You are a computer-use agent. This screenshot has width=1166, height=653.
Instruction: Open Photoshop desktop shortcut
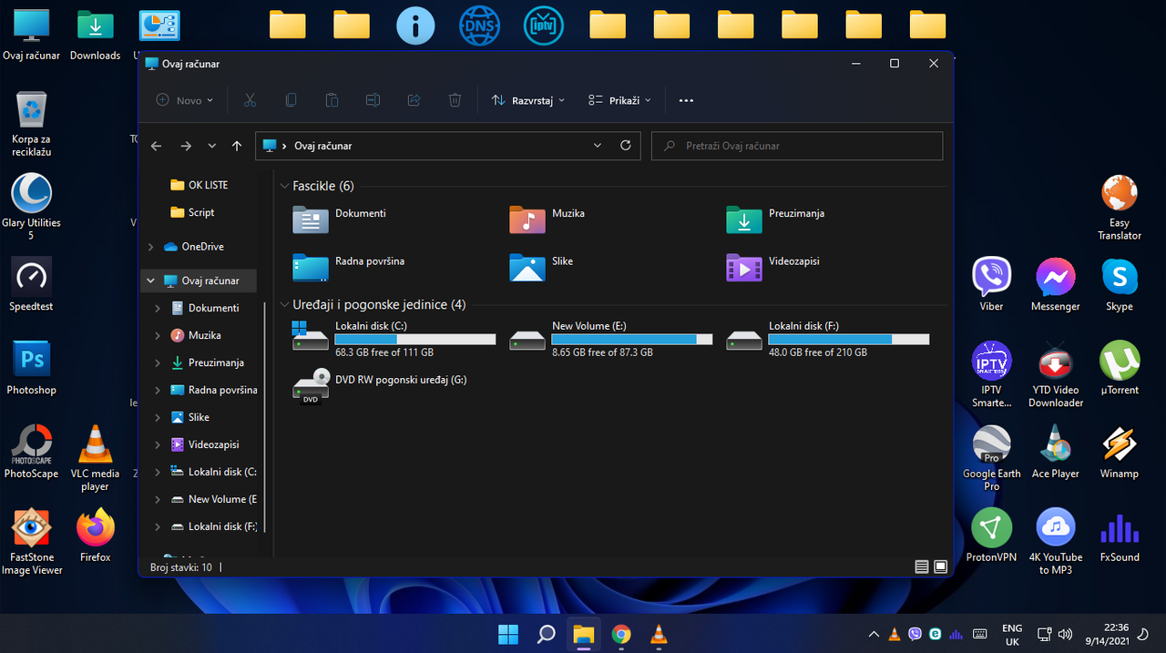(31, 368)
